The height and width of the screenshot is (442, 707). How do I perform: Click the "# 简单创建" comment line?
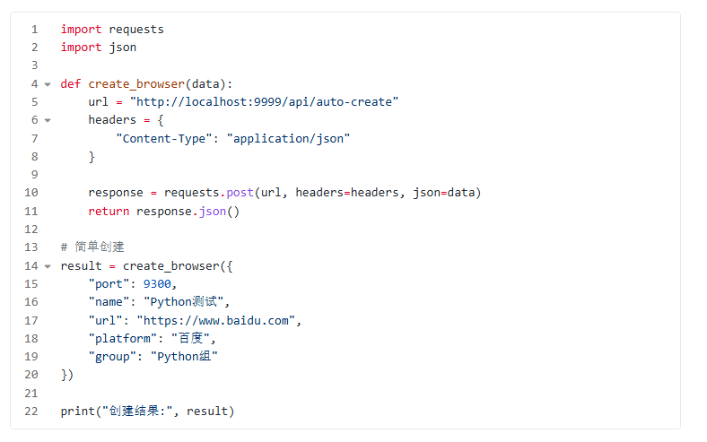(x=92, y=247)
